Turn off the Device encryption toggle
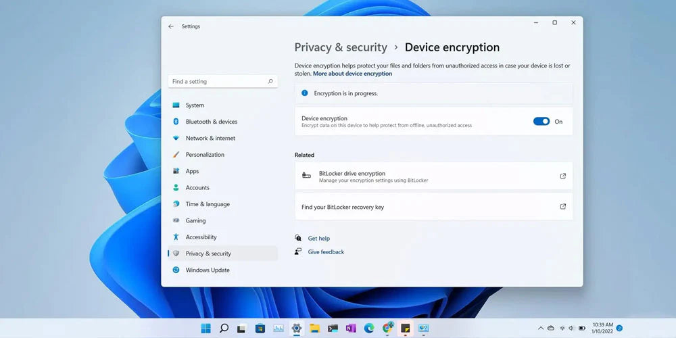This screenshot has width=676, height=338. coord(541,122)
